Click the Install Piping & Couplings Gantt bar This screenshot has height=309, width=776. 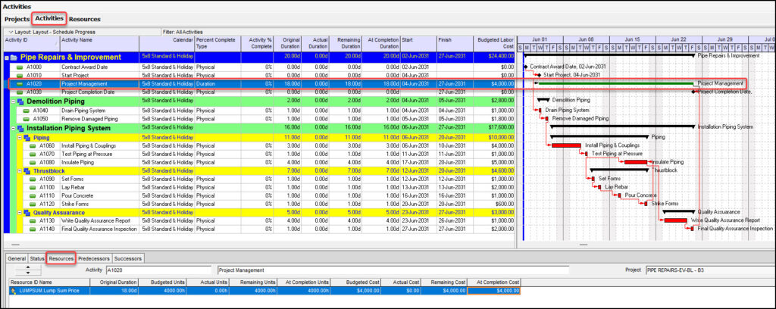(566, 146)
